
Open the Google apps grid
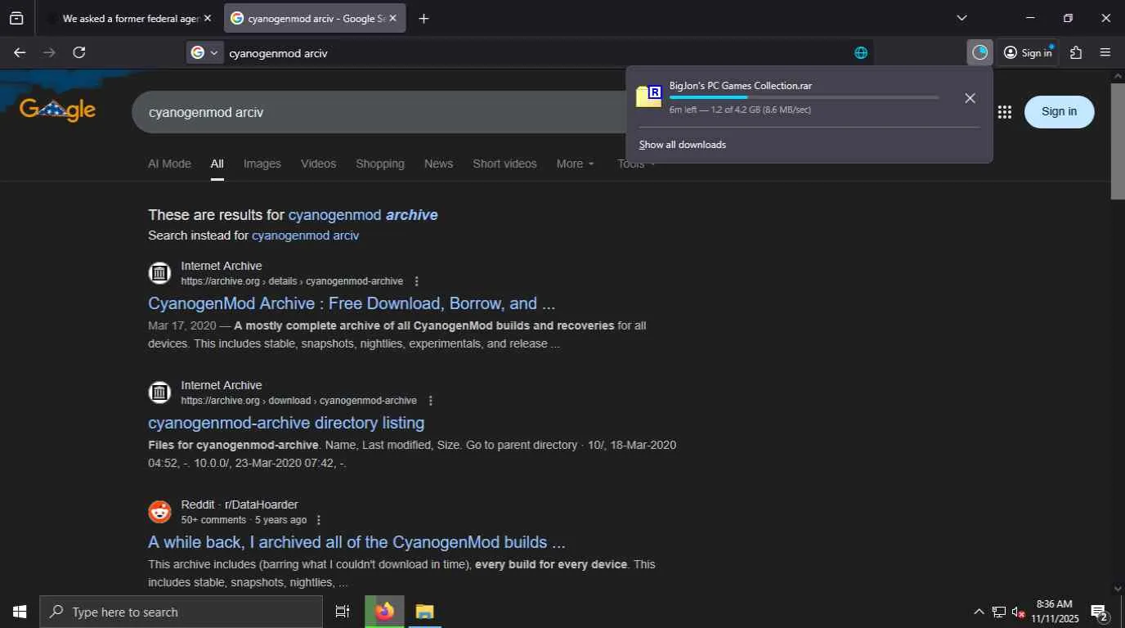click(1005, 112)
